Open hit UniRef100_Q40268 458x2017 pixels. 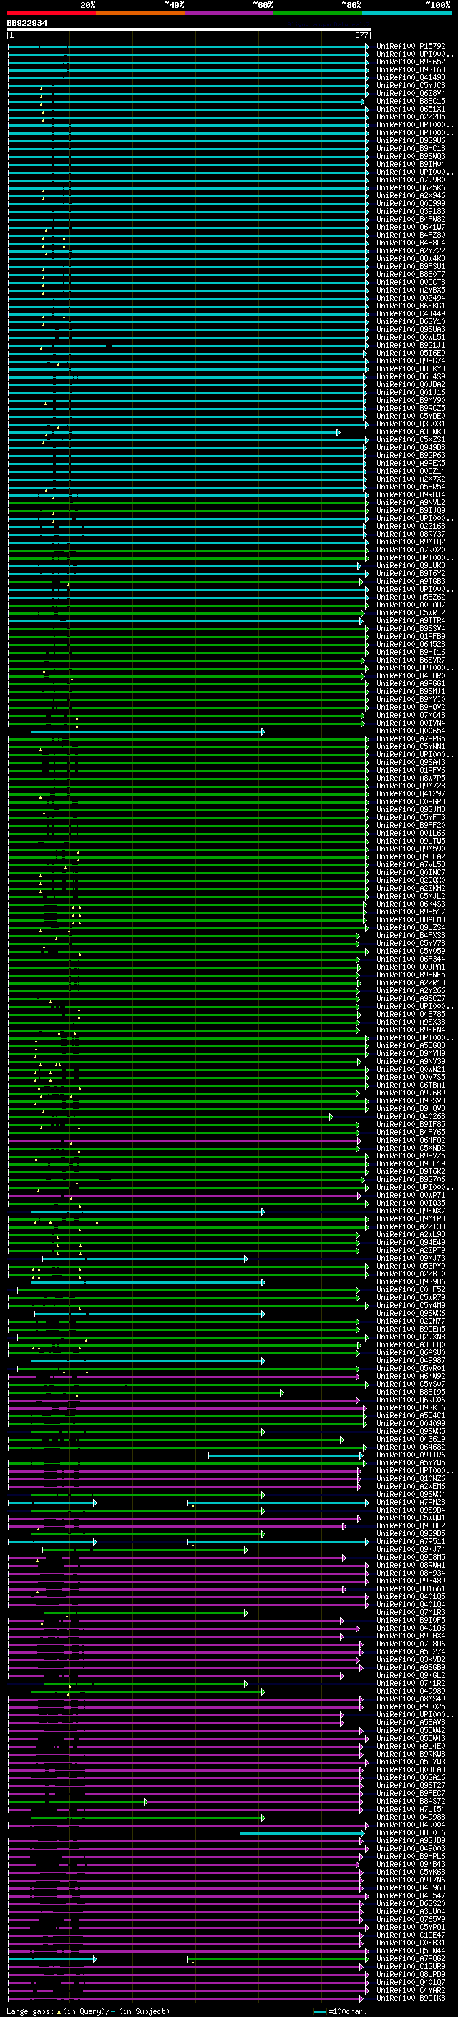pos(411,1117)
